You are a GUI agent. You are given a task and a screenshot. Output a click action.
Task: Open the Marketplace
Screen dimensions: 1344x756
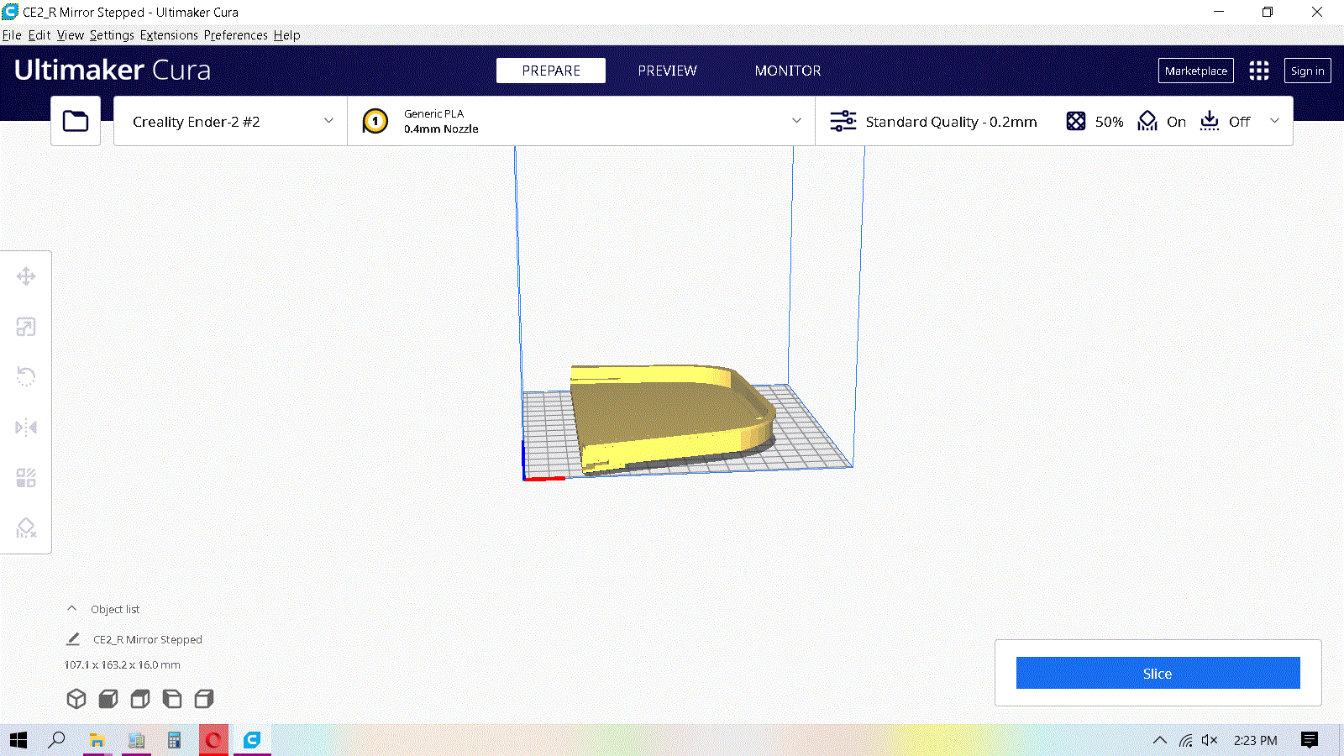tap(1195, 71)
